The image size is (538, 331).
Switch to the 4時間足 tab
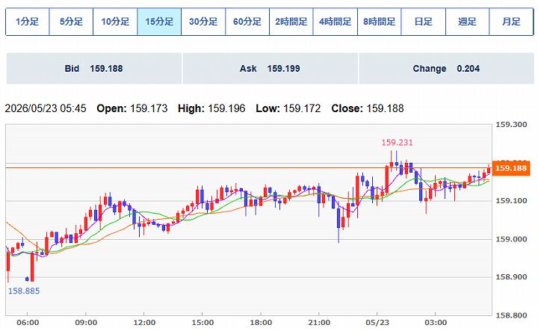(336, 22)
